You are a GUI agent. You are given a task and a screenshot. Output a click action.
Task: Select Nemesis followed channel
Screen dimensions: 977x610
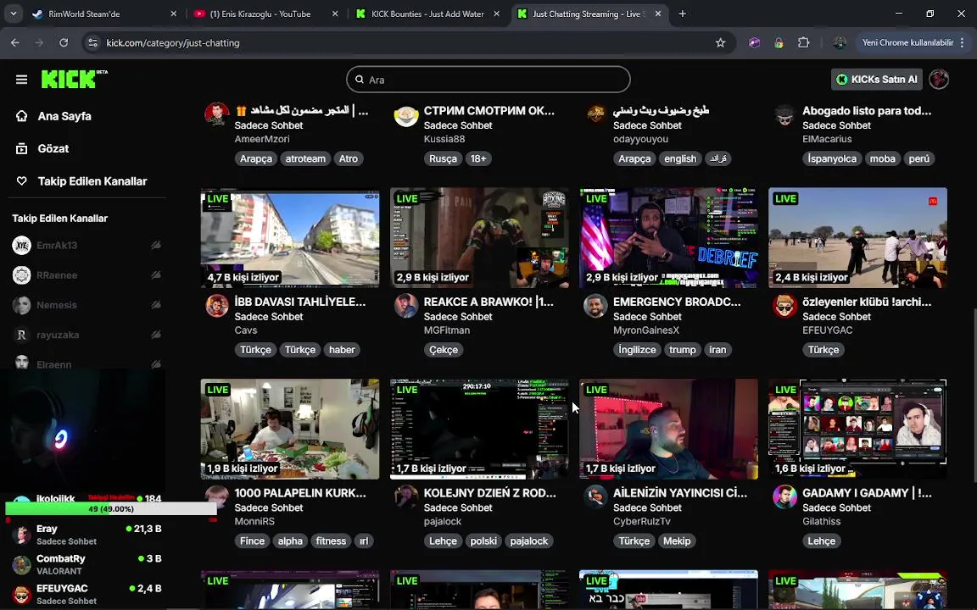[x=57, y=305]
